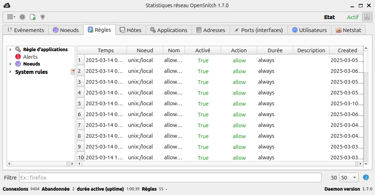Sort by the Created column header

click(346, 50)
